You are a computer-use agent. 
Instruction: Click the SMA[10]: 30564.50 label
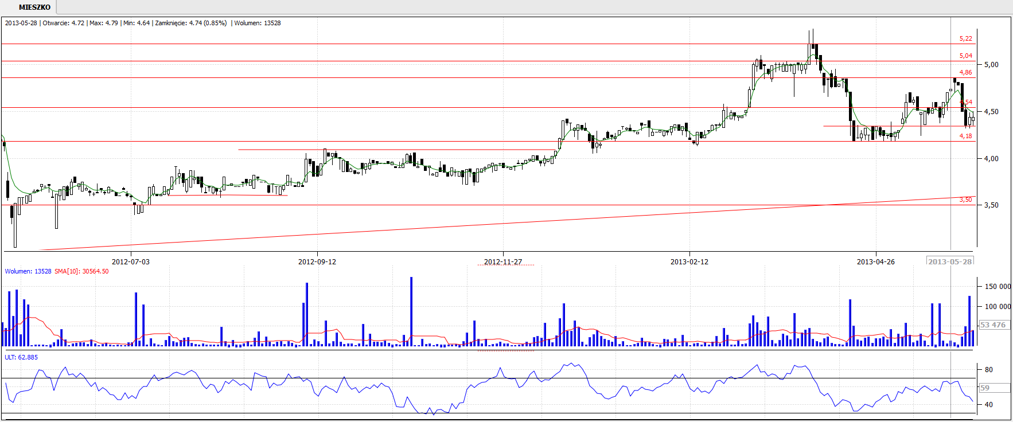pos(81,272)
